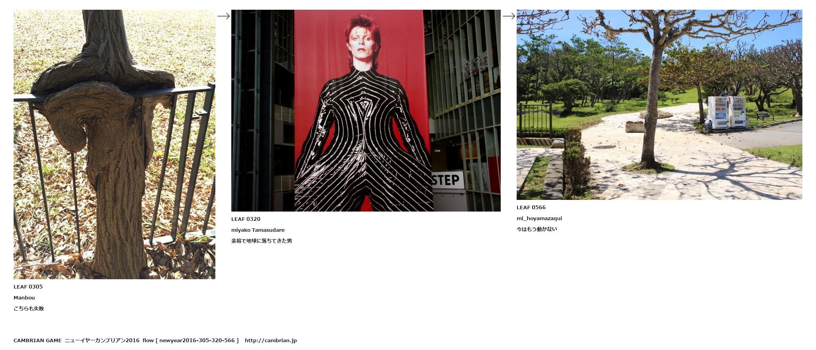Click the caption こちらも失敗
The width and height of the screenshot is (816, 350).
coord(29,308)
